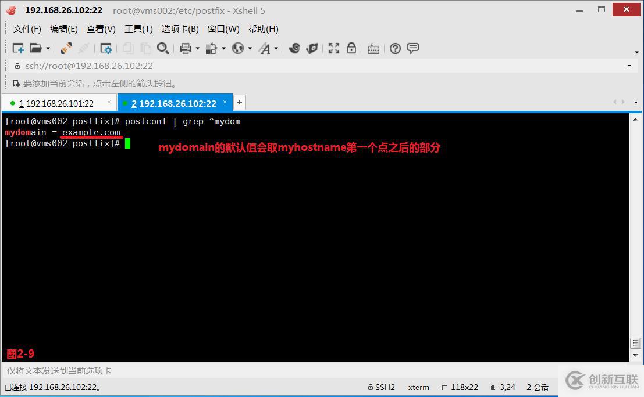Open the 工具(T) menu
The width and height of the screenshot is (644, 397).
pos(139,28)
